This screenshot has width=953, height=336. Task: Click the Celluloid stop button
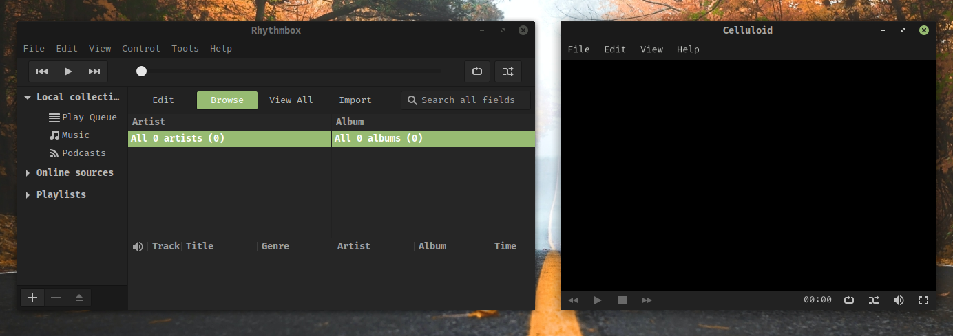pyautogui.click(x=622, y=300)
